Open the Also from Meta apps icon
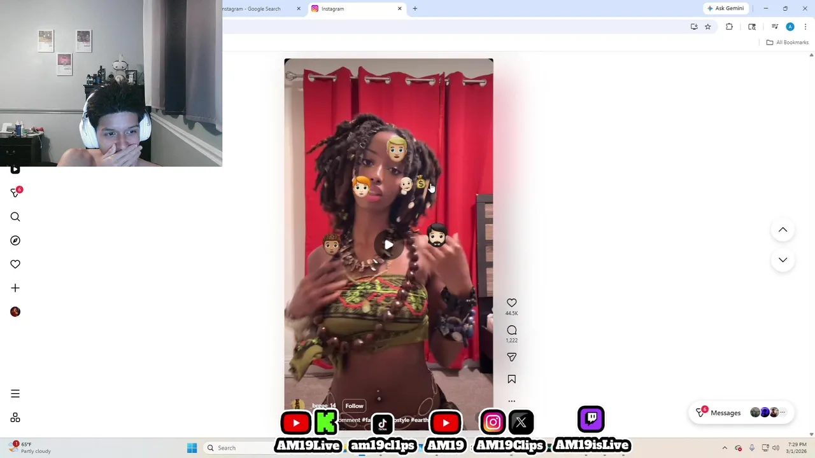This screenshot has width=815, height=458. (15, 418)
